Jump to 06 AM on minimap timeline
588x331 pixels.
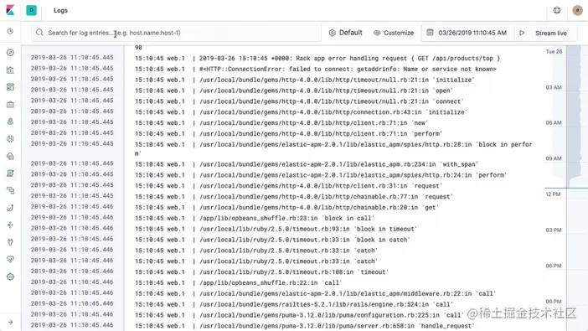554,122
